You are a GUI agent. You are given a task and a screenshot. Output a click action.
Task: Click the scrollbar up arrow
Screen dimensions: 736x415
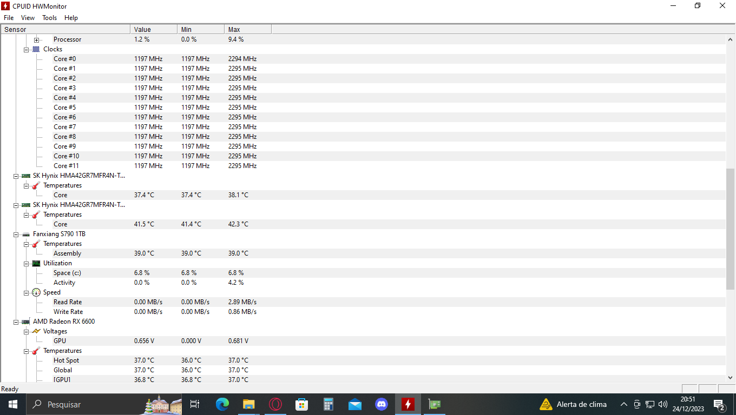coord(731,39)
